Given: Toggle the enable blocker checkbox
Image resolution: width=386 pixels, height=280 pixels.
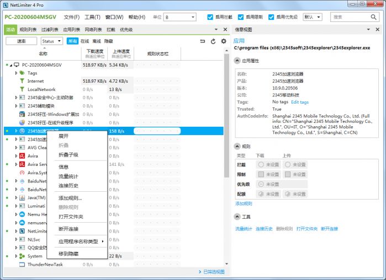Looking at the screenshot, I should click(x=210, y=17).
